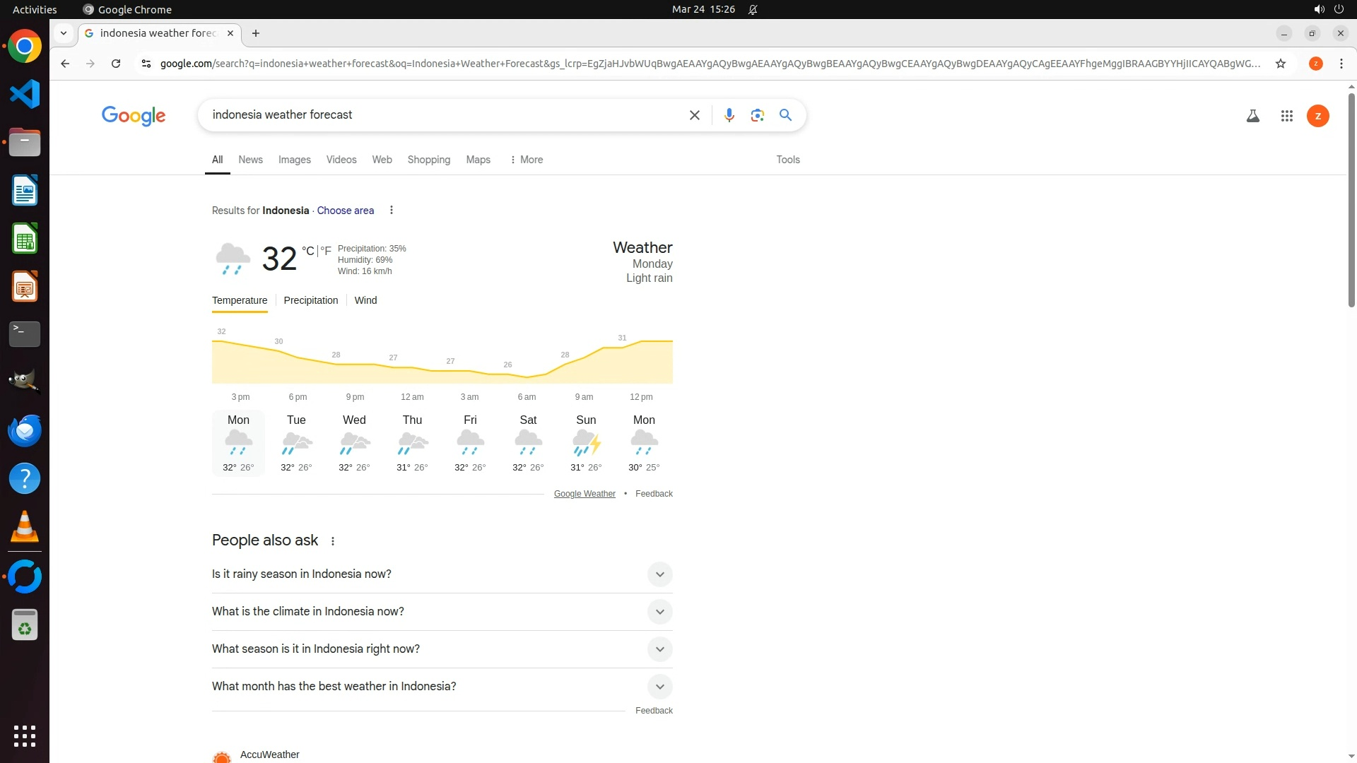Open the Google Weather link
The width and height of the screenshot is (1357, 763).
click(584, 494)
